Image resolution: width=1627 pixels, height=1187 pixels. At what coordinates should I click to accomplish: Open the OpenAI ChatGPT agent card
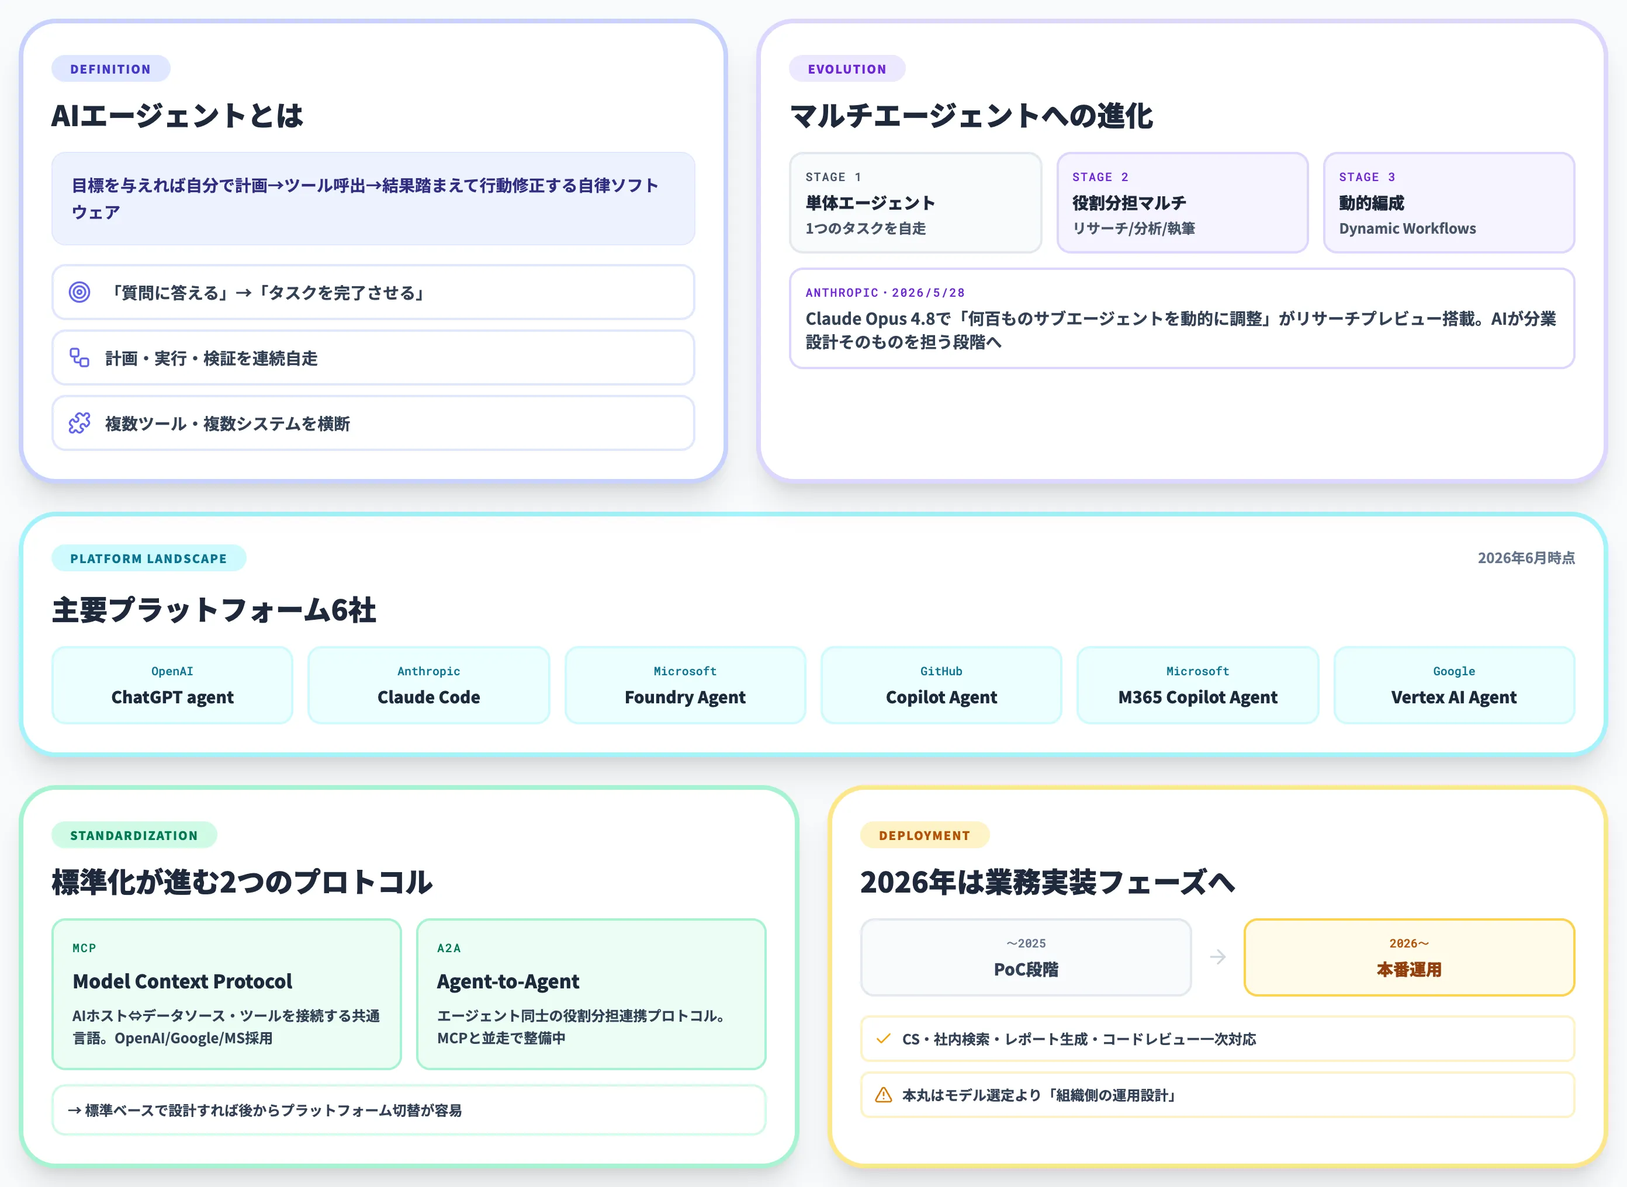click(172, 685)
